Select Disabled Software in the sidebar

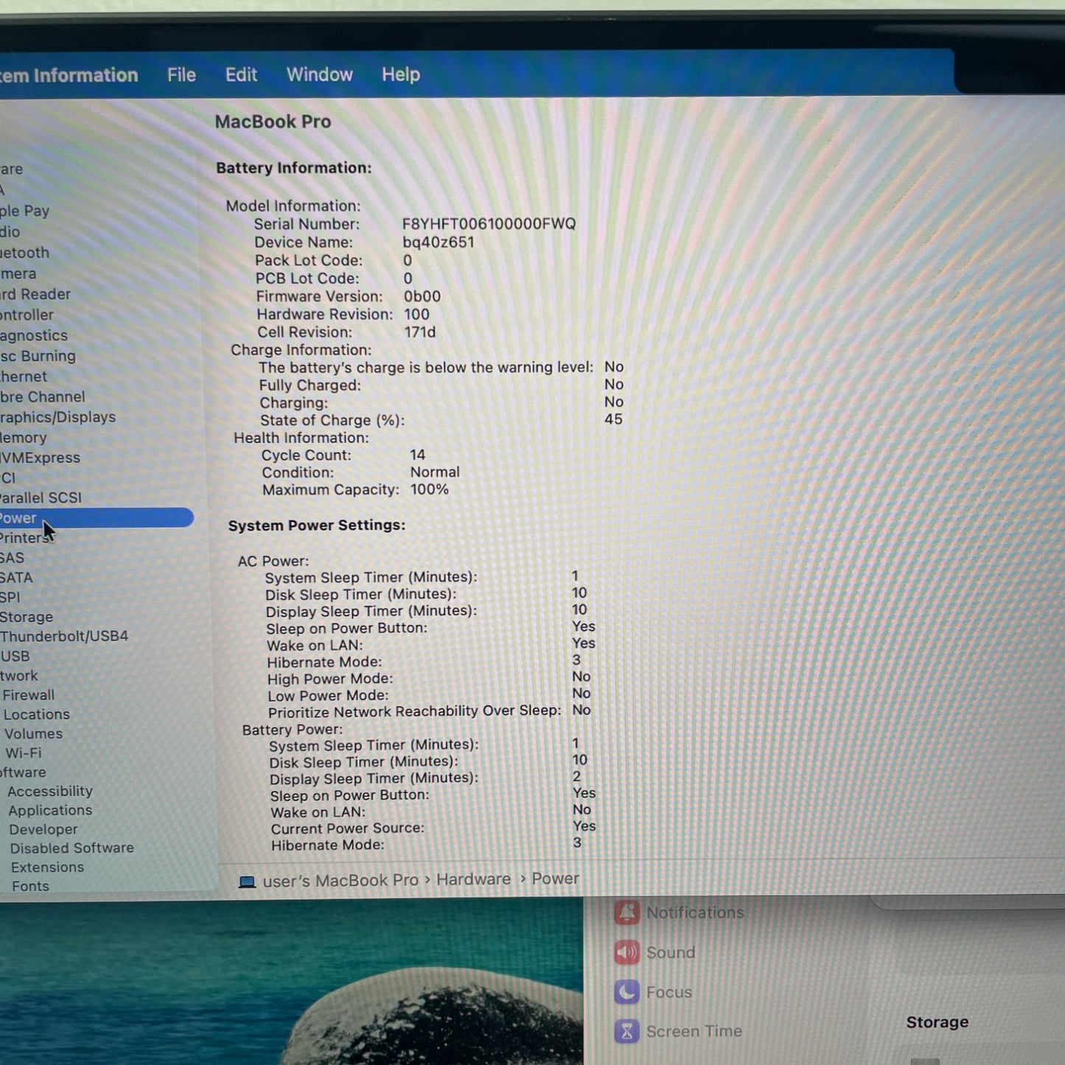coord(72,848)
